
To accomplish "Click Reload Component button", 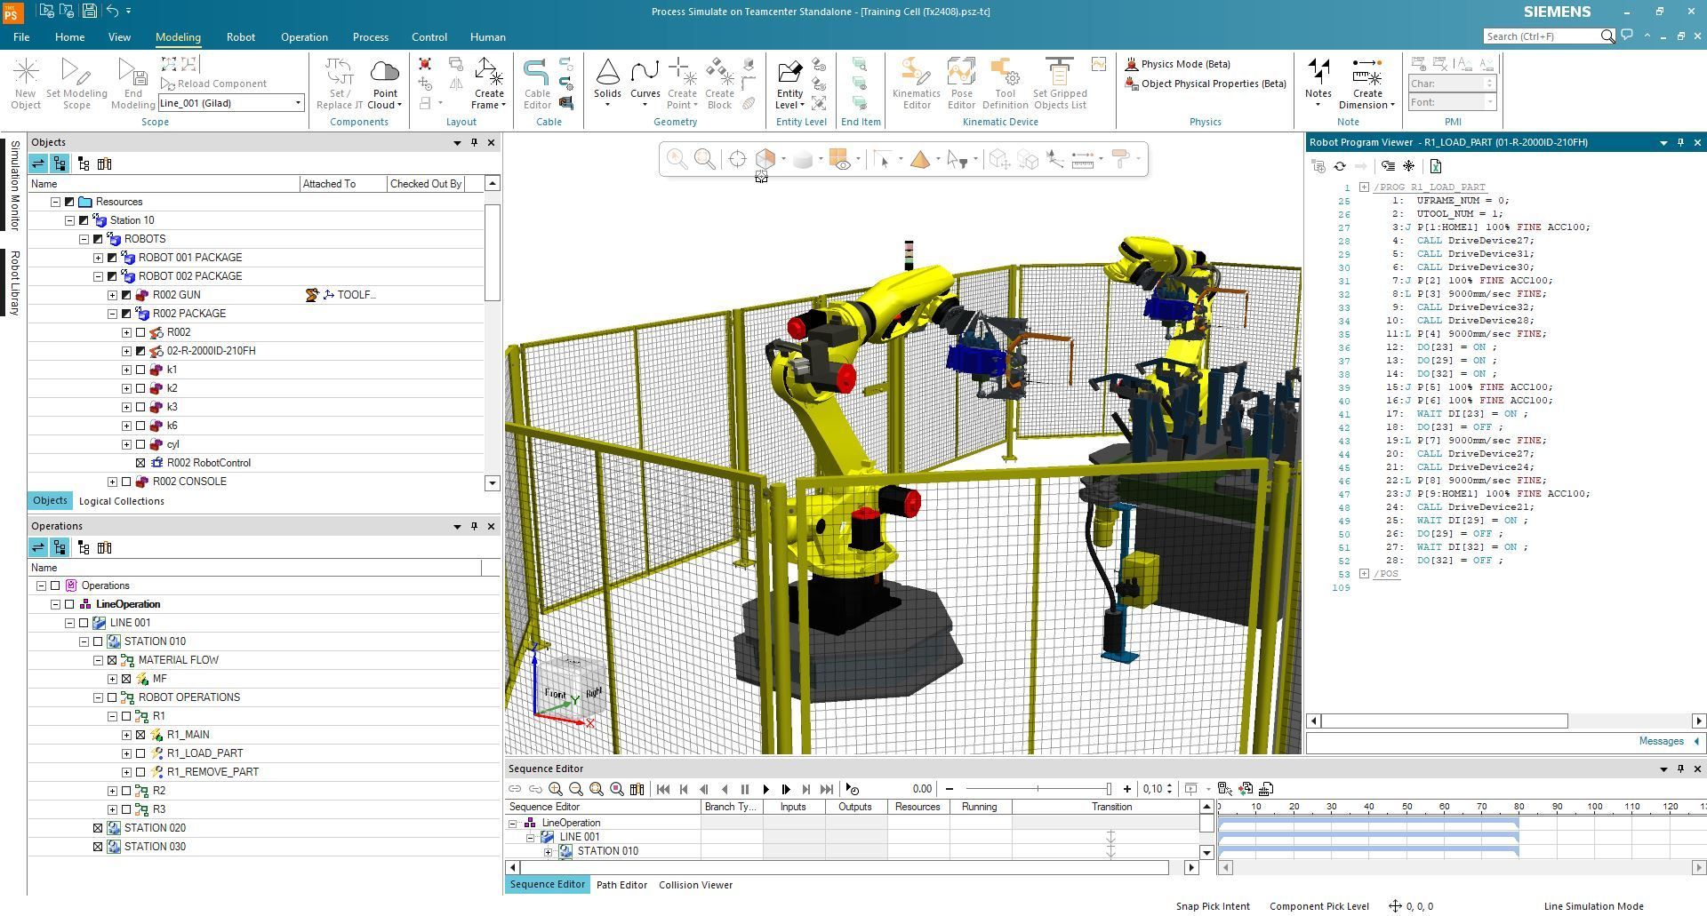I will click(213, 84).
